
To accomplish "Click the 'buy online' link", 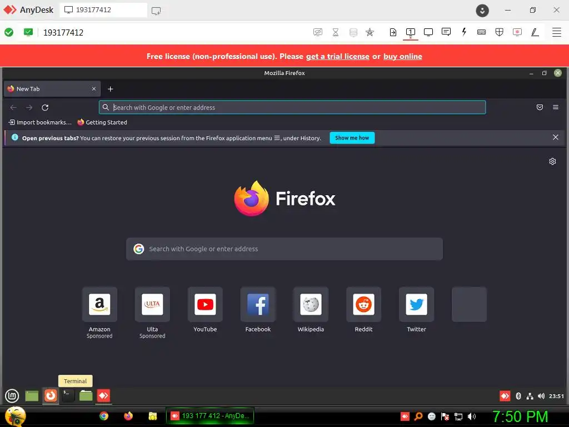I will [402, 56].
